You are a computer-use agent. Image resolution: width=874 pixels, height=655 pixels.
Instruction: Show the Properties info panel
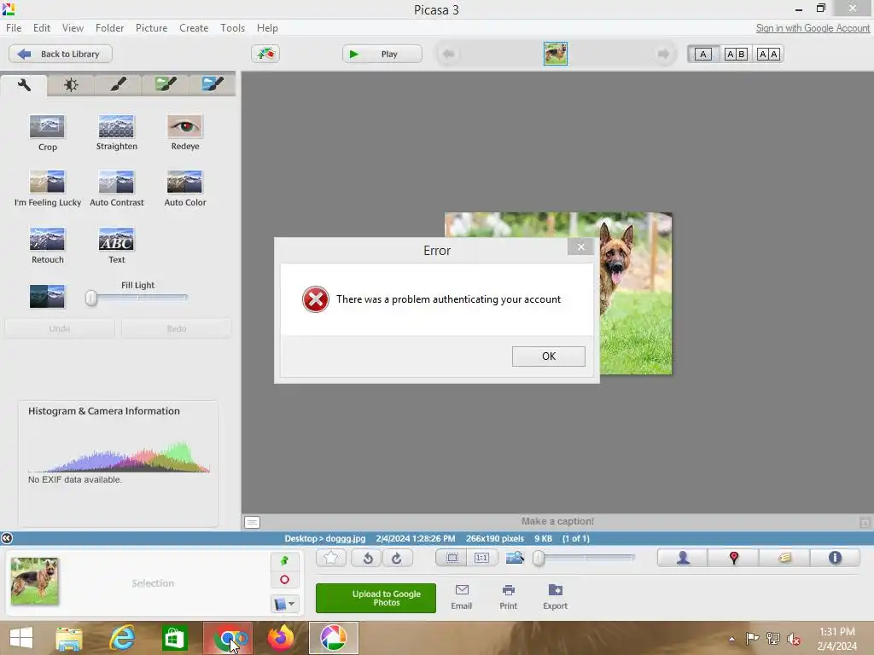(835, 558)
